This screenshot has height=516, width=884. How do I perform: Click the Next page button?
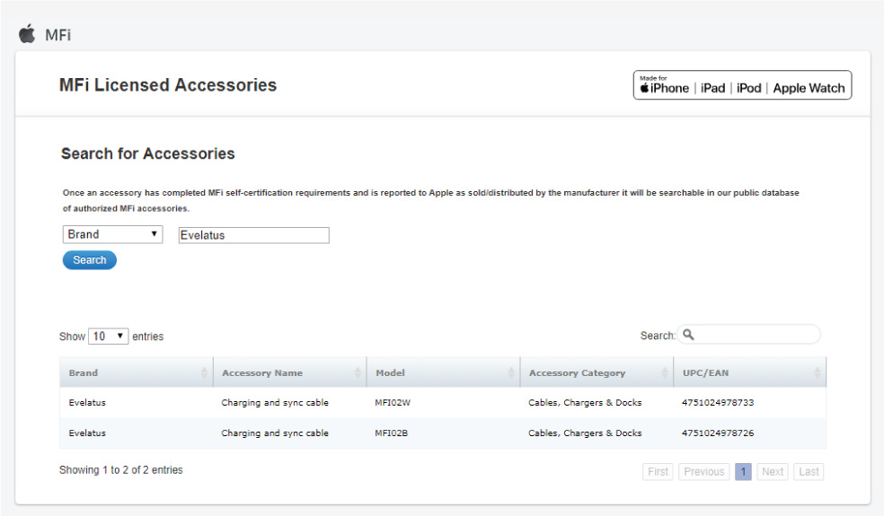click(x=772, y=471)
